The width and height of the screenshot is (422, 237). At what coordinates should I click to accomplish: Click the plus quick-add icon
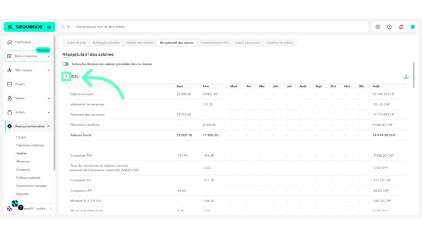pyautogui.click(x=378, y=27)
